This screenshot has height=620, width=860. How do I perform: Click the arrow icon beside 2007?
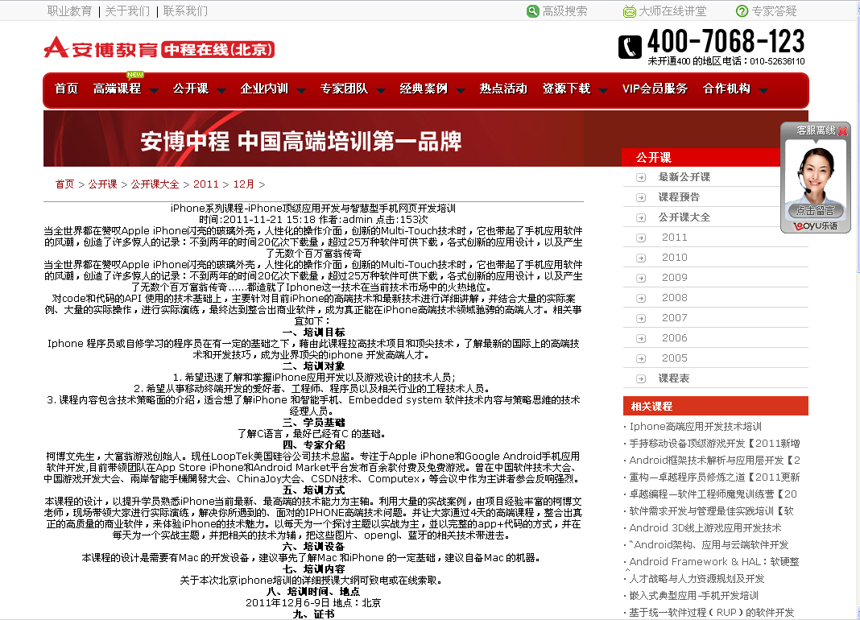click(x=641, y=318)
